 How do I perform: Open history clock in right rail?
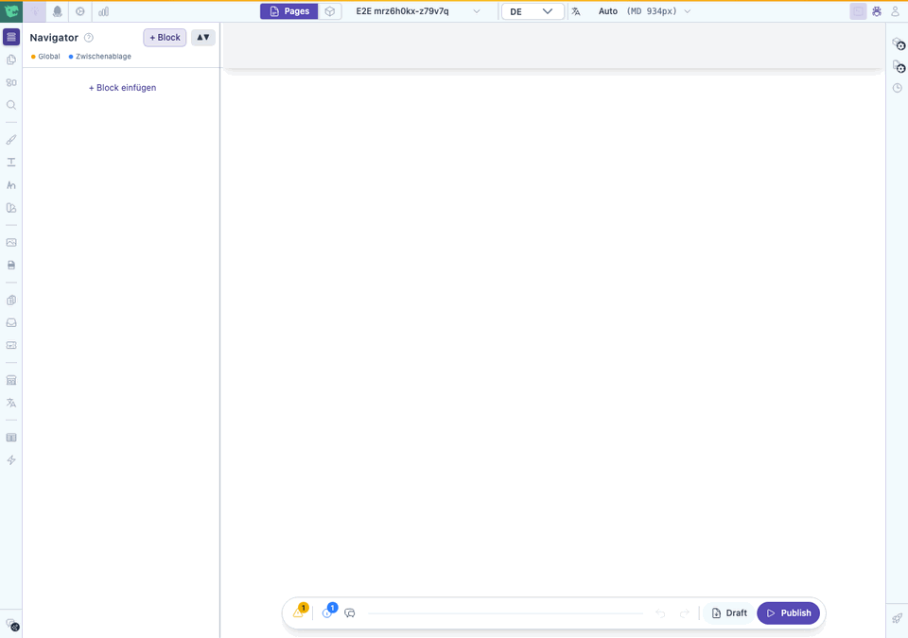tap(898, 88)
